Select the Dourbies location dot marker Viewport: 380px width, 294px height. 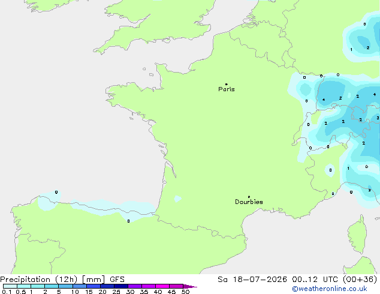249,197
